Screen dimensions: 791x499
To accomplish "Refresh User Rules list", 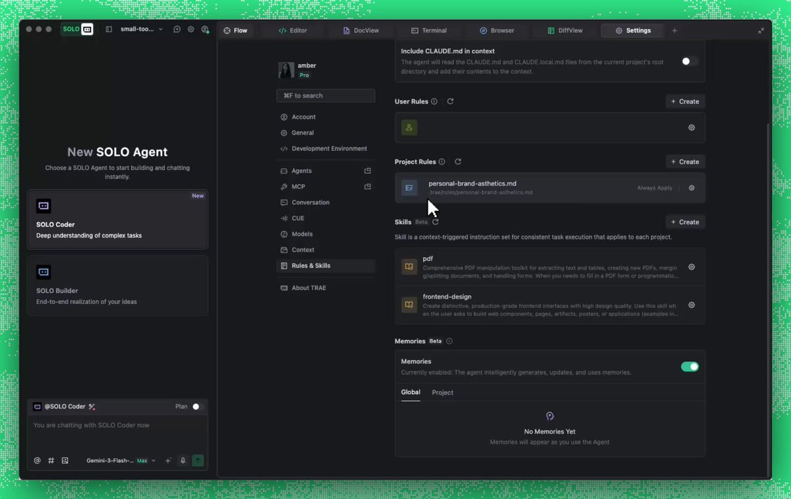I will 450,102.
